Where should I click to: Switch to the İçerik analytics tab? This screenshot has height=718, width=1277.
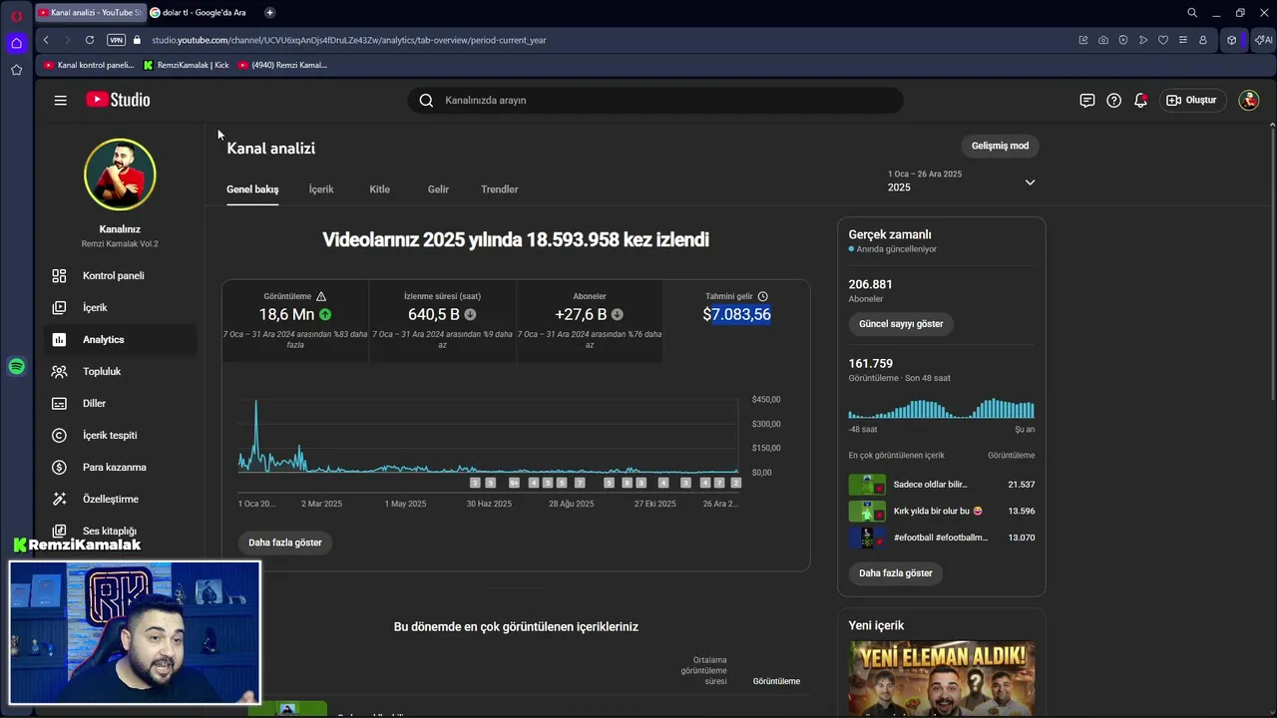coord(321,189)
